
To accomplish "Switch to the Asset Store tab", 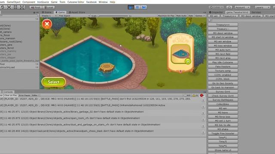I will 77,12.
